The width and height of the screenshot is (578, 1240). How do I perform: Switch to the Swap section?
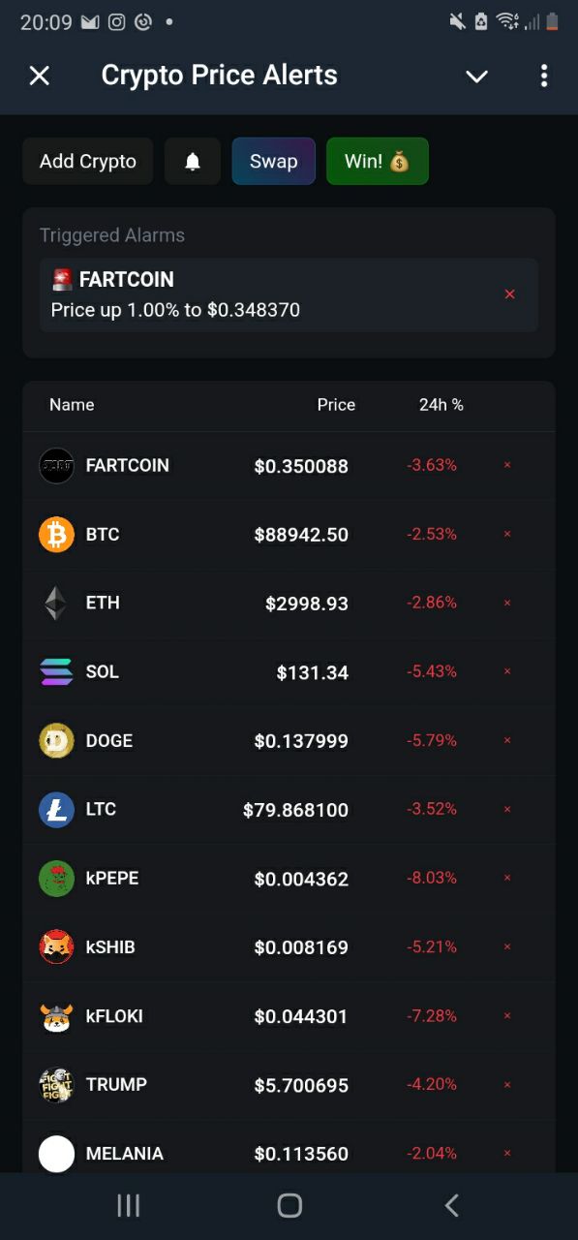click(273, 161)
